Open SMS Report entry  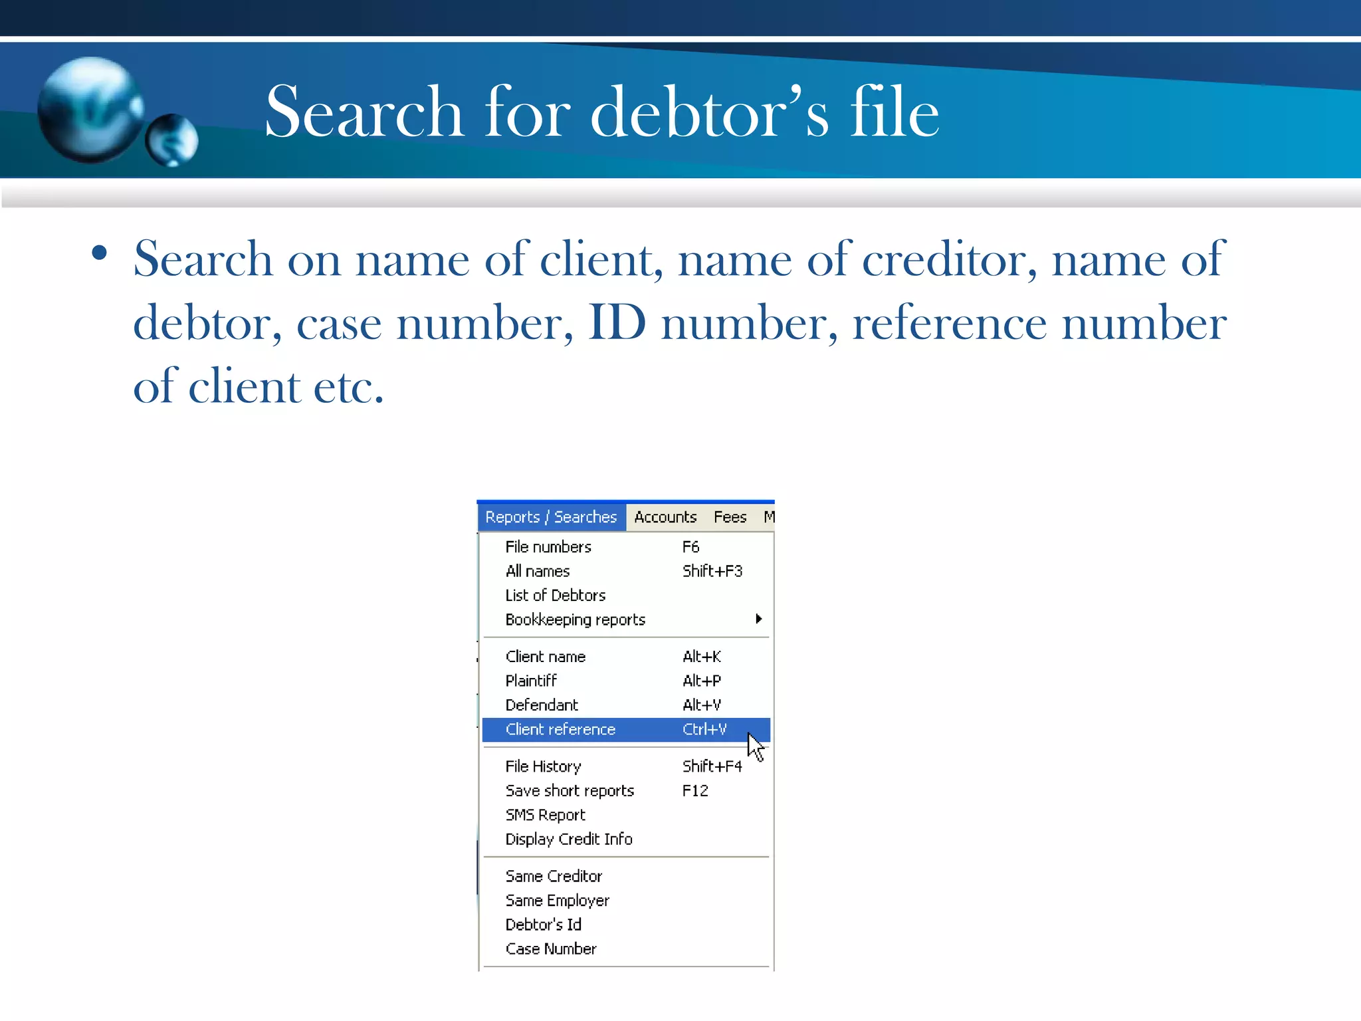click(546, 815)
